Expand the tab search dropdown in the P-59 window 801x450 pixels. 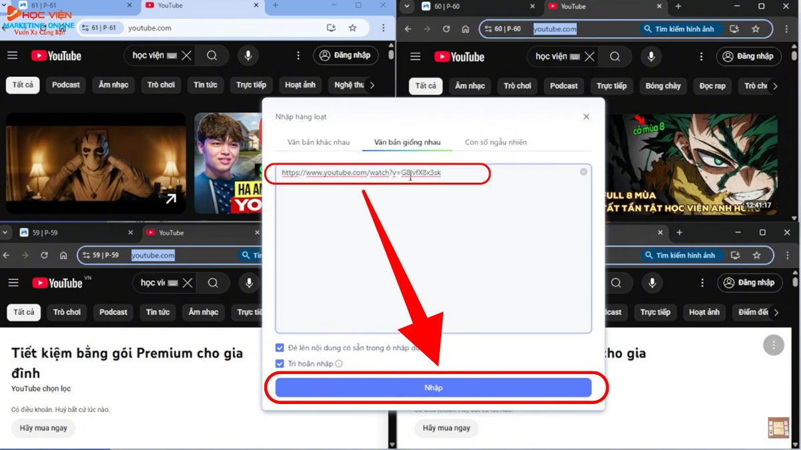(6, 233)
